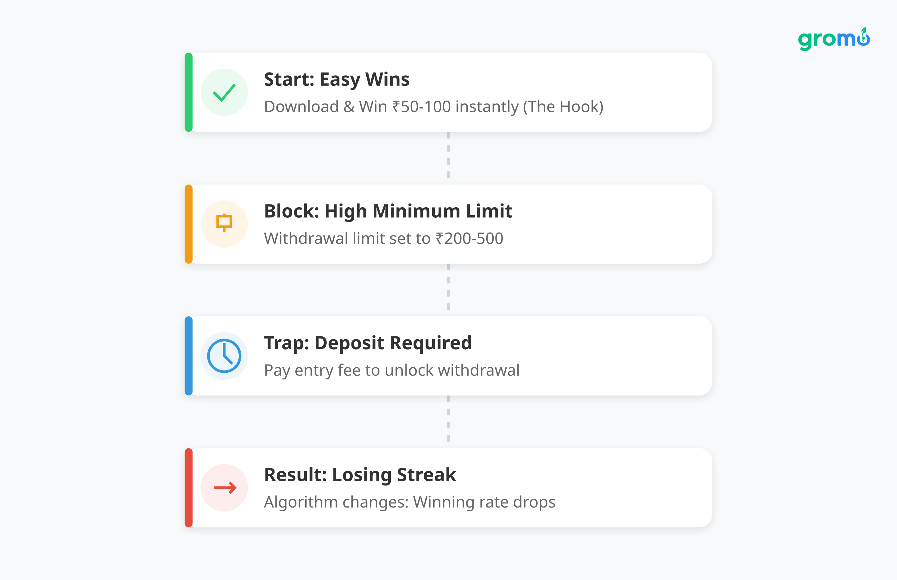
Task: Click the blue accent bar on third card
Action: [x=189, y=356]
